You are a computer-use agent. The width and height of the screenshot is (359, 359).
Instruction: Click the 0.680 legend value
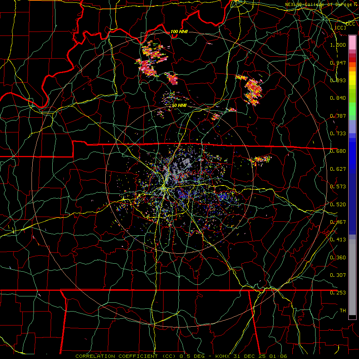point(338,151)
